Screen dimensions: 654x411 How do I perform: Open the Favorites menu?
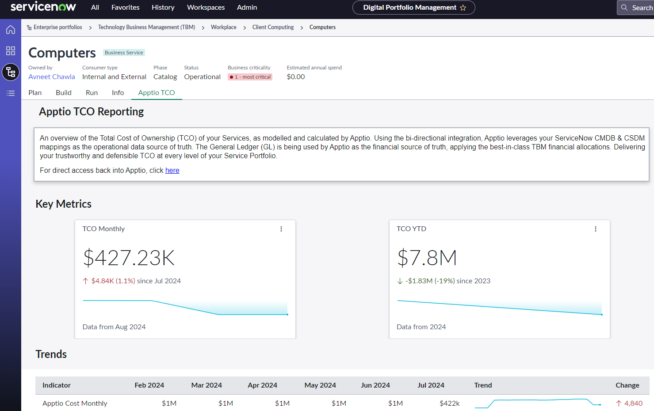125,8
